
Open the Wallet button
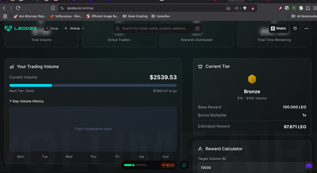tap(278, 28)
